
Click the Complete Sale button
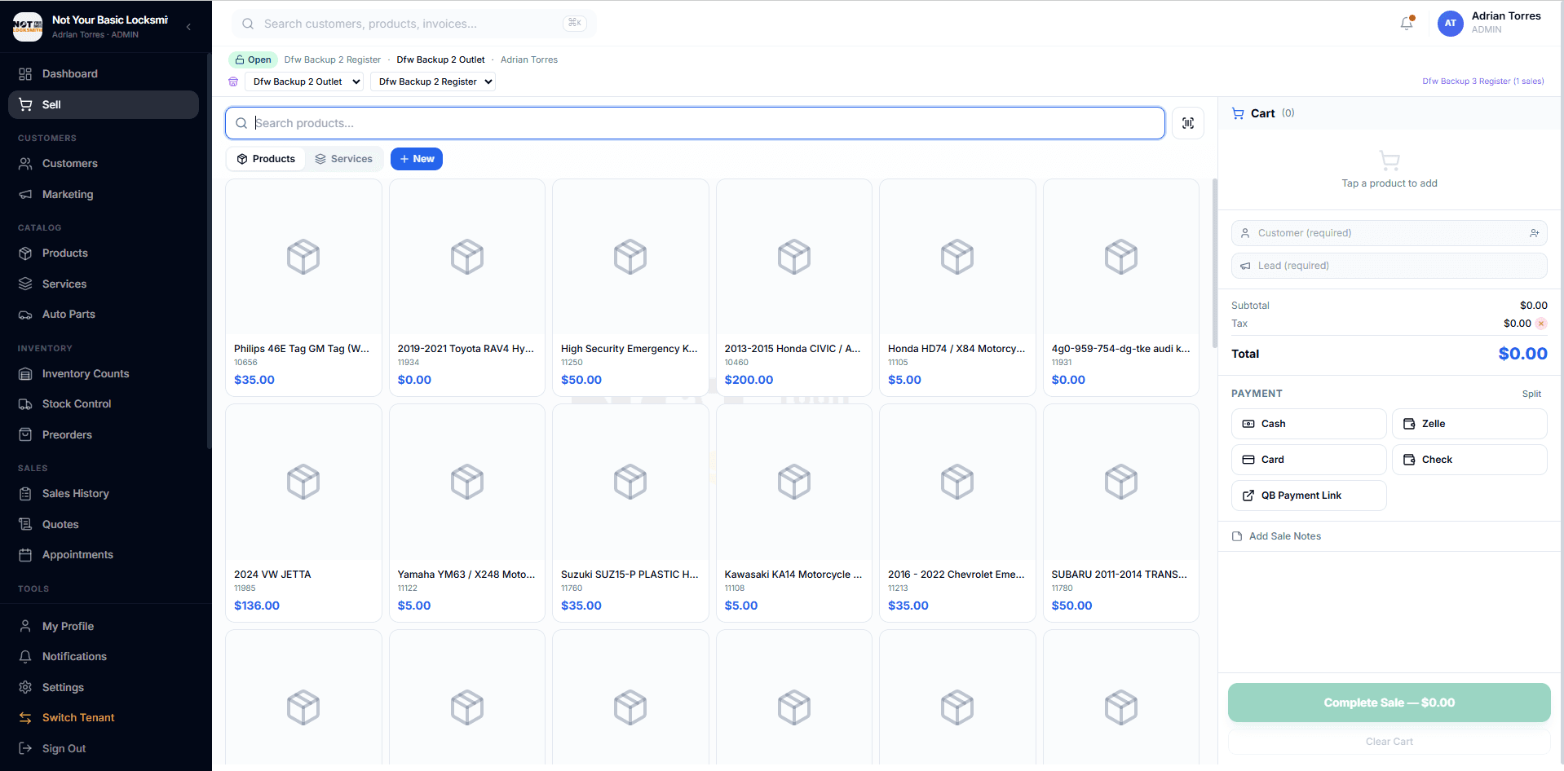(1388, 702)
